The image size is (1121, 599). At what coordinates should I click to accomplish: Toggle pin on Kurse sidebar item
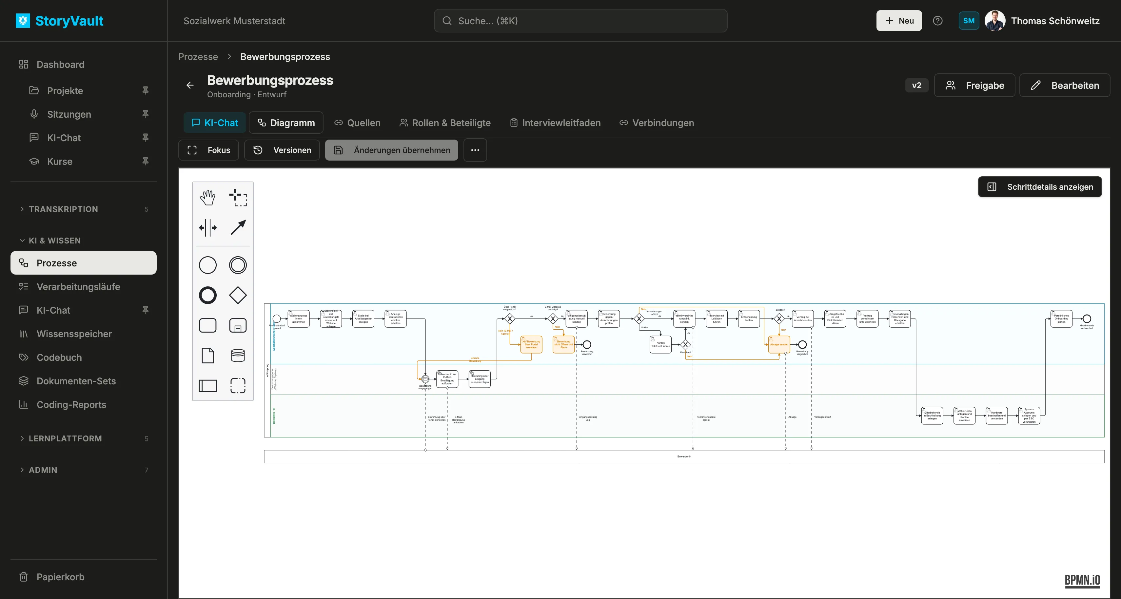coord(145,161)
